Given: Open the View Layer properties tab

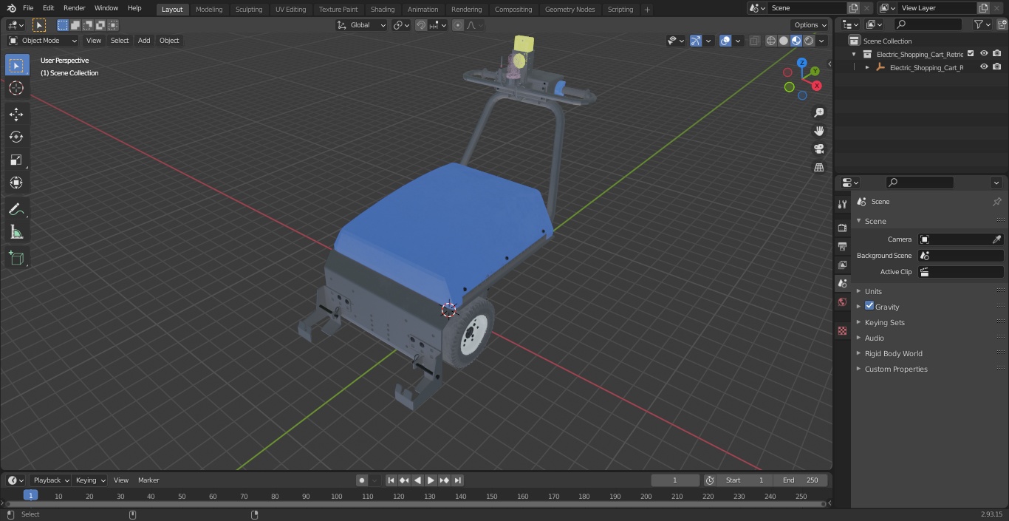Looking at the screenshot, I should point(842,265).
